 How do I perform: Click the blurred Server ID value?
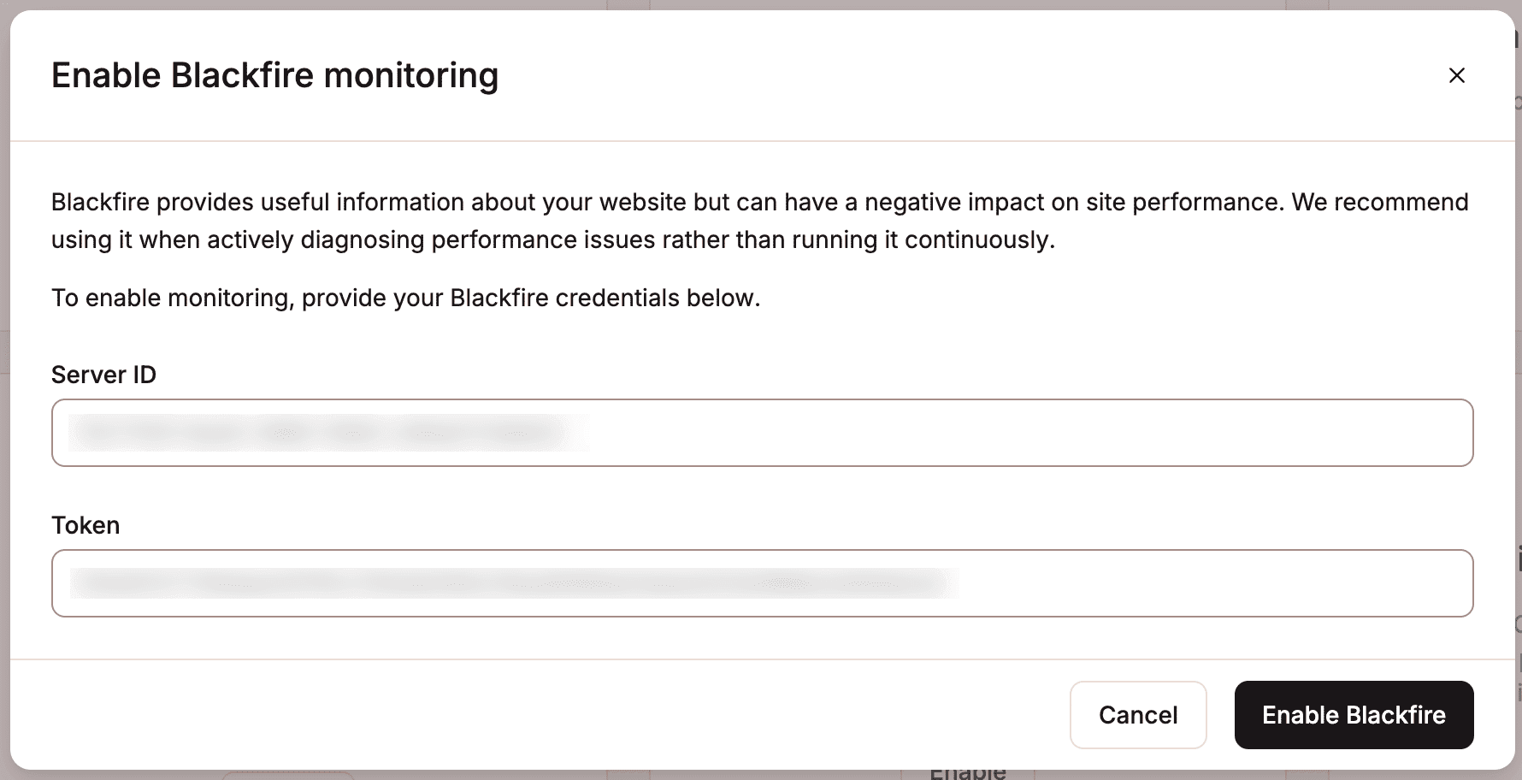325,433
